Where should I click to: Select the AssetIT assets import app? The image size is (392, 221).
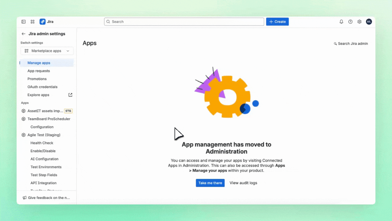(x=45, y=111)
